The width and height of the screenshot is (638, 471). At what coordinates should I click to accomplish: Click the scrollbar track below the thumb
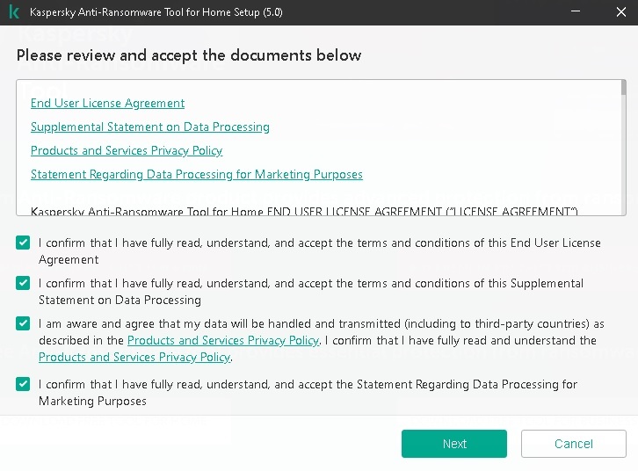point(623,155)
